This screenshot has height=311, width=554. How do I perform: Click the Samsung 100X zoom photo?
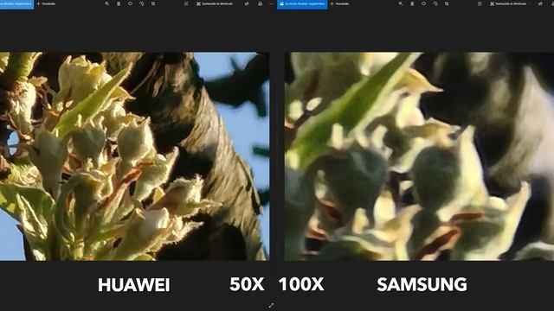click(419, 156)
